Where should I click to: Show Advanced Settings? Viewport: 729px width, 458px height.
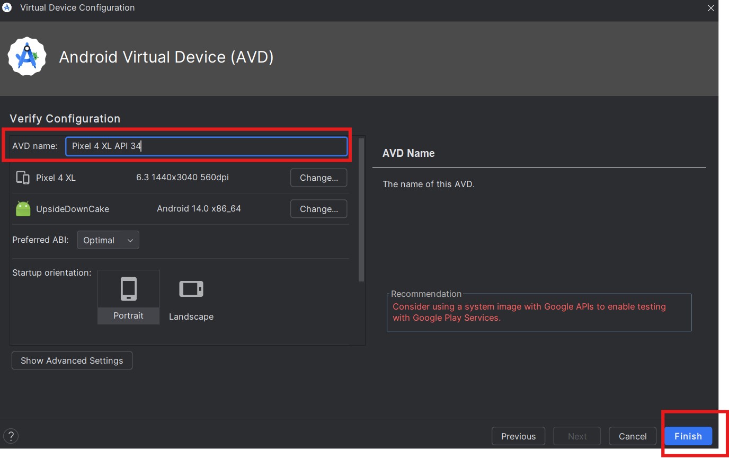(72, 360)
